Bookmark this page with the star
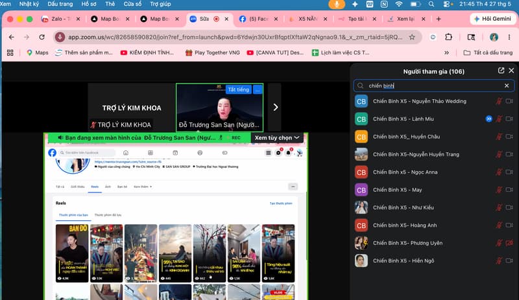The image size is (519, 300). 412,37
